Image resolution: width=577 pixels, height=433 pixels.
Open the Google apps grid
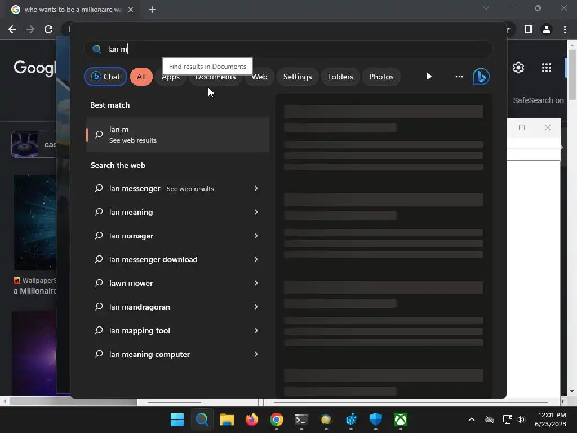point(547,68)
